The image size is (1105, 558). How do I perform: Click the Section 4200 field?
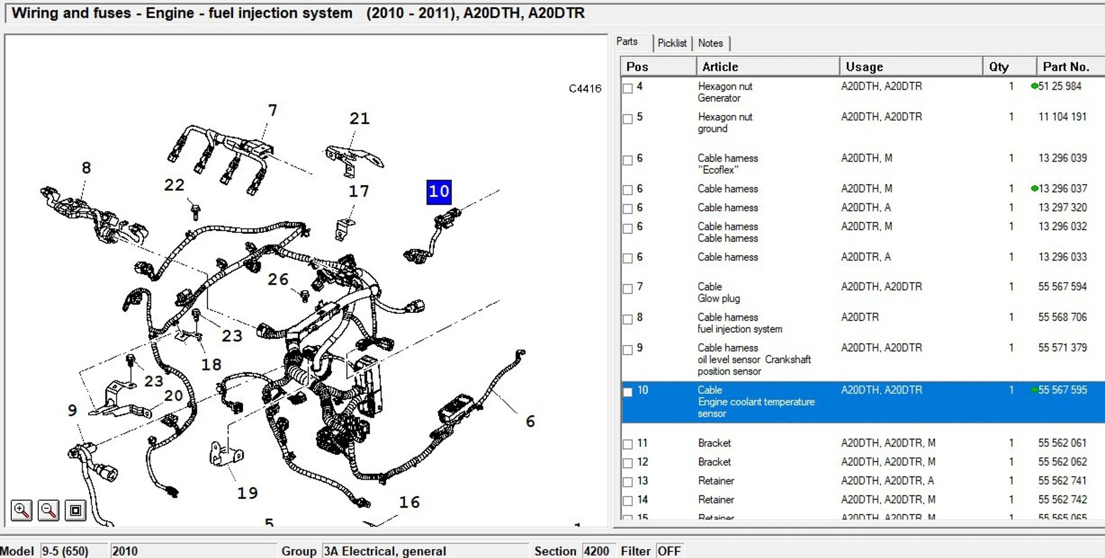(597, 551)
